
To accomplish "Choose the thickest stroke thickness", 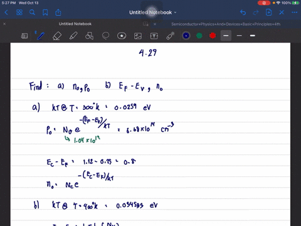I will coord(253,36).
